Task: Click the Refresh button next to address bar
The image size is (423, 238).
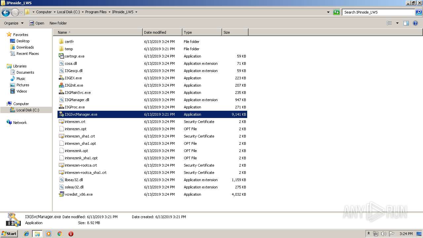Action: pyautogui.click(x=336, y=12)
